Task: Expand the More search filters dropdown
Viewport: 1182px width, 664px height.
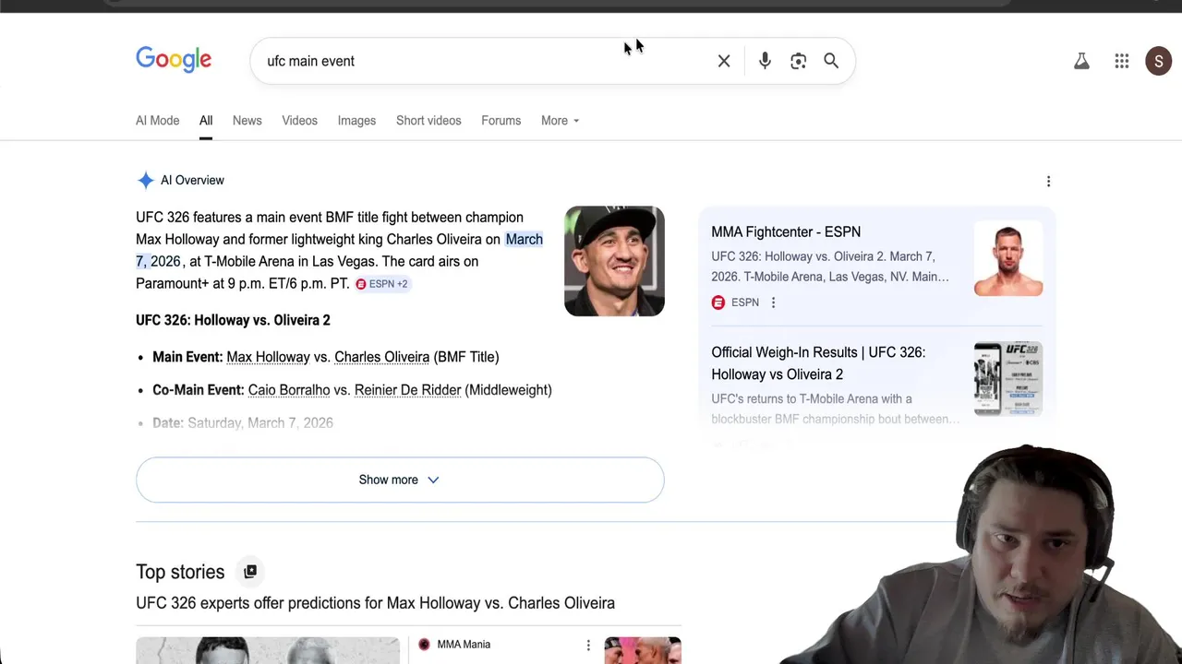Action: click(560, 121)
